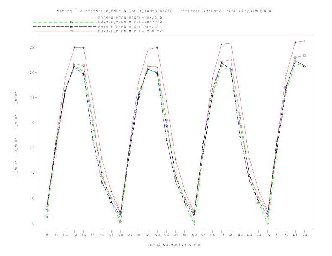
Task: Click x-axis tick label 48
Action: coord(194,235)
